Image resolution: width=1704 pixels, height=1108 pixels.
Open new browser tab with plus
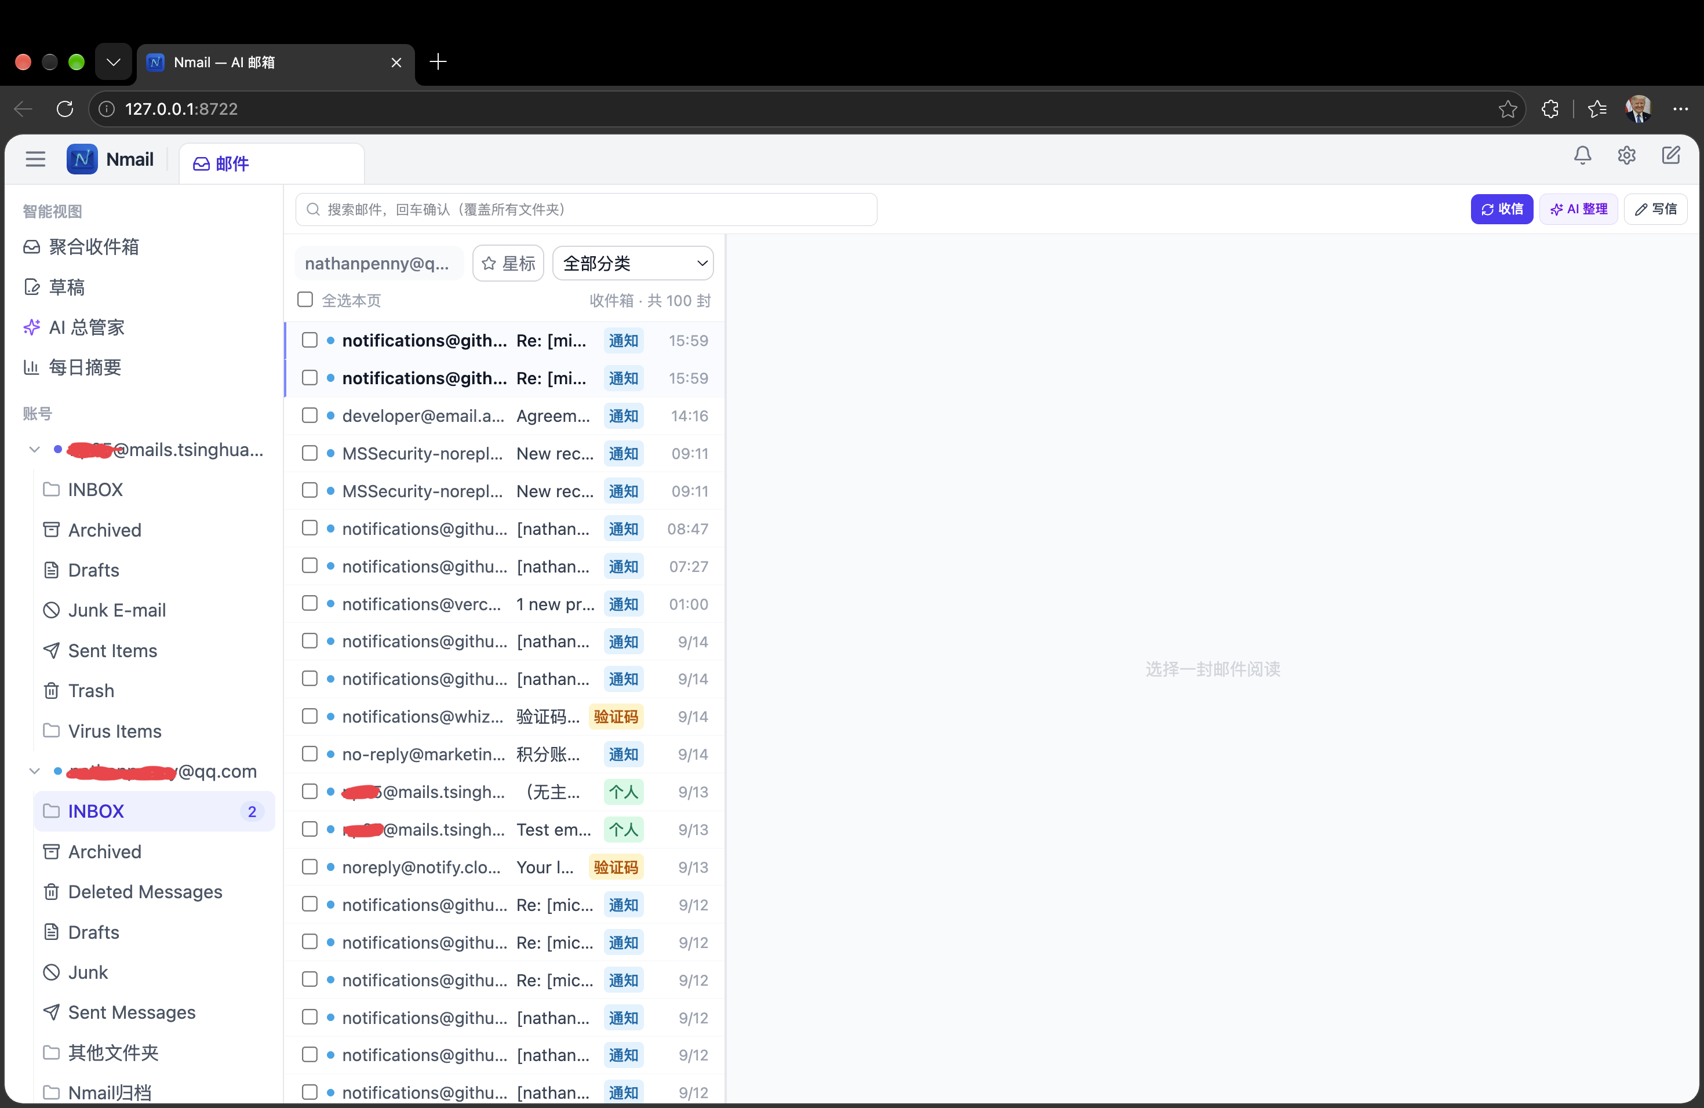pos(438,62)
